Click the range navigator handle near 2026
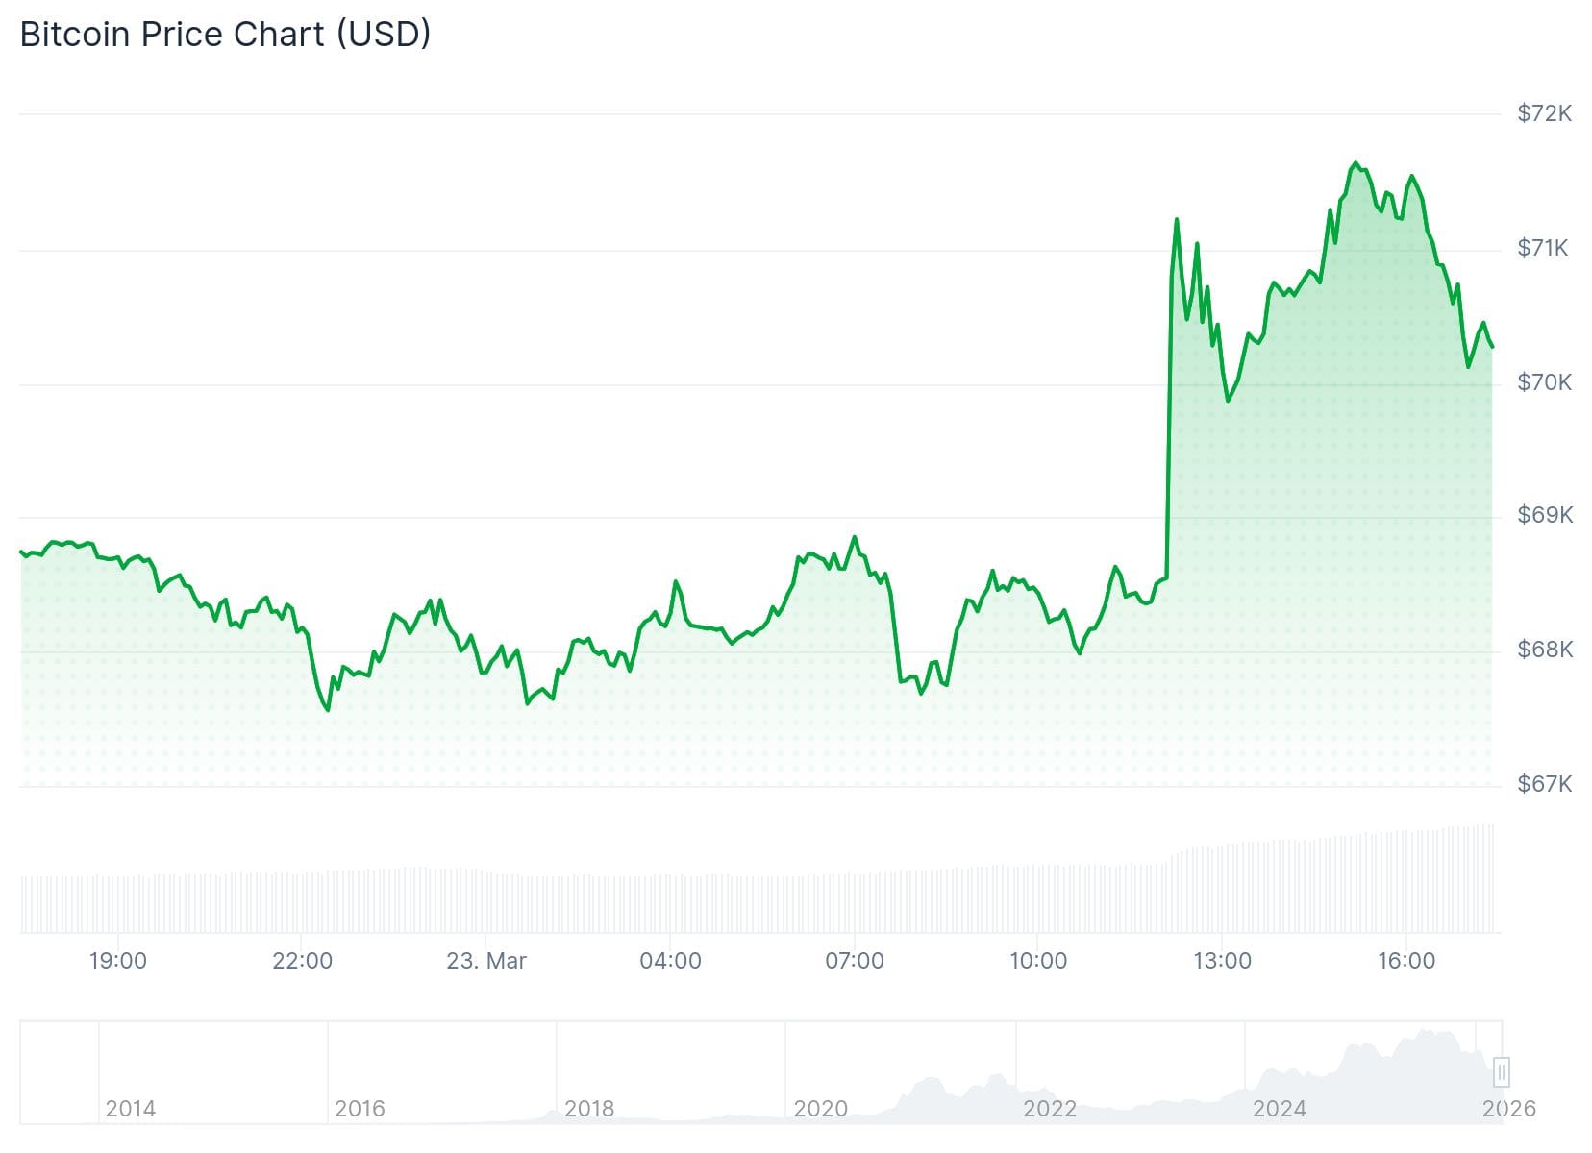1592x1153 pixels. tap(1501, 1071)
